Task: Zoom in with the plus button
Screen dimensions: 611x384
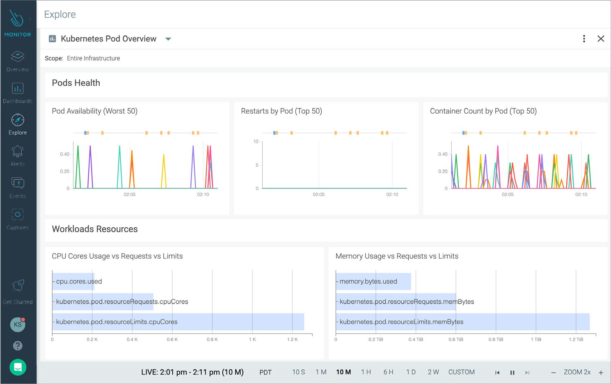Action: pyautogui.click(x=601, y=373)
